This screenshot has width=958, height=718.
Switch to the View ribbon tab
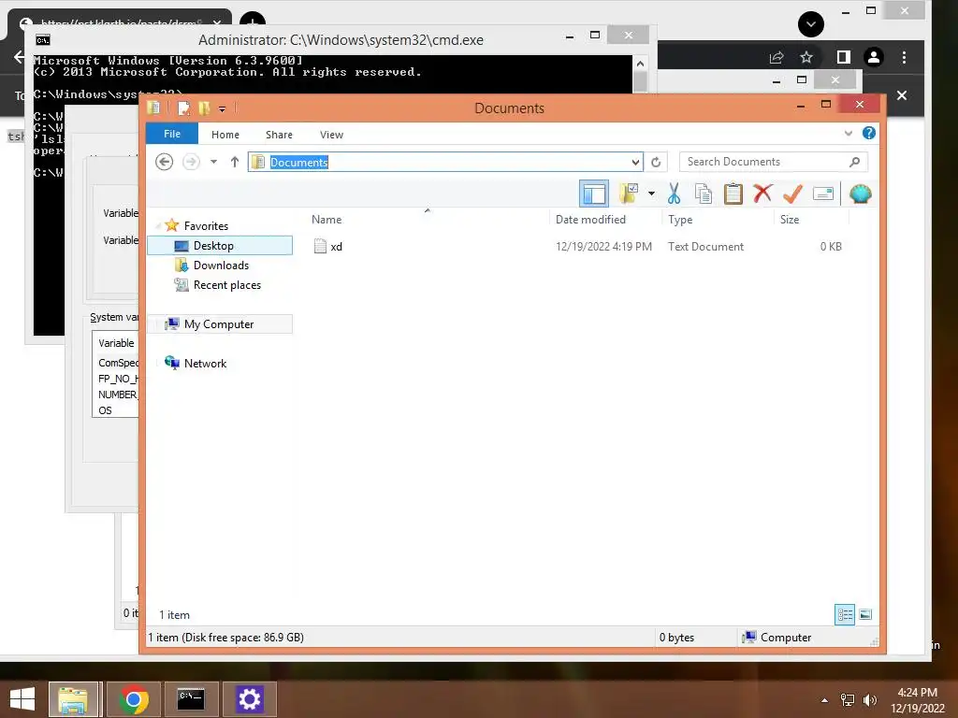coord(332,135)
